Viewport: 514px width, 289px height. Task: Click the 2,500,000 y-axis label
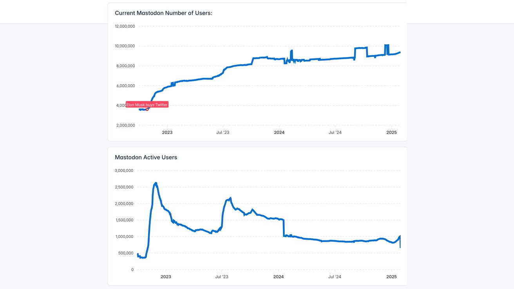(x=124, y=187)
